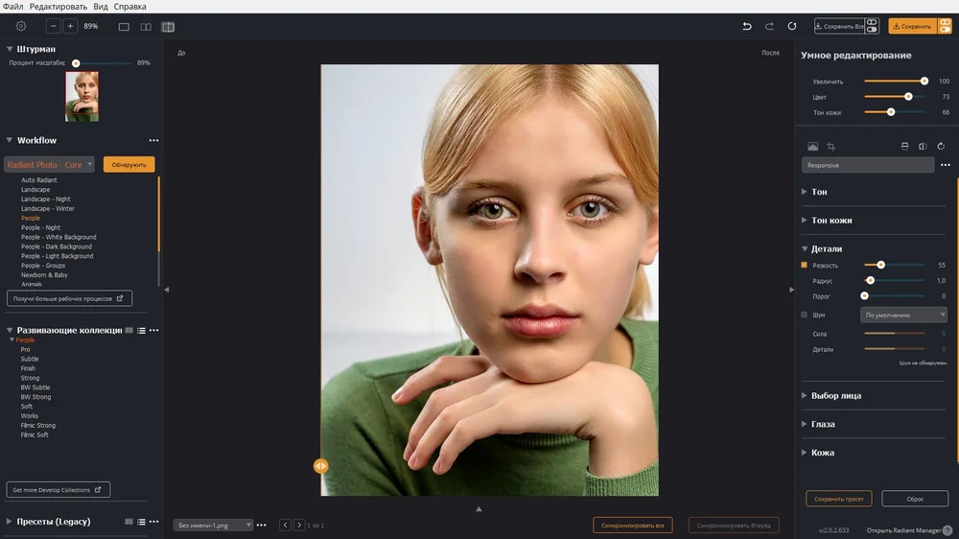Viewport: 959px width, 539px height.
Task: Open settings via the gear icon
Action: 21,26
